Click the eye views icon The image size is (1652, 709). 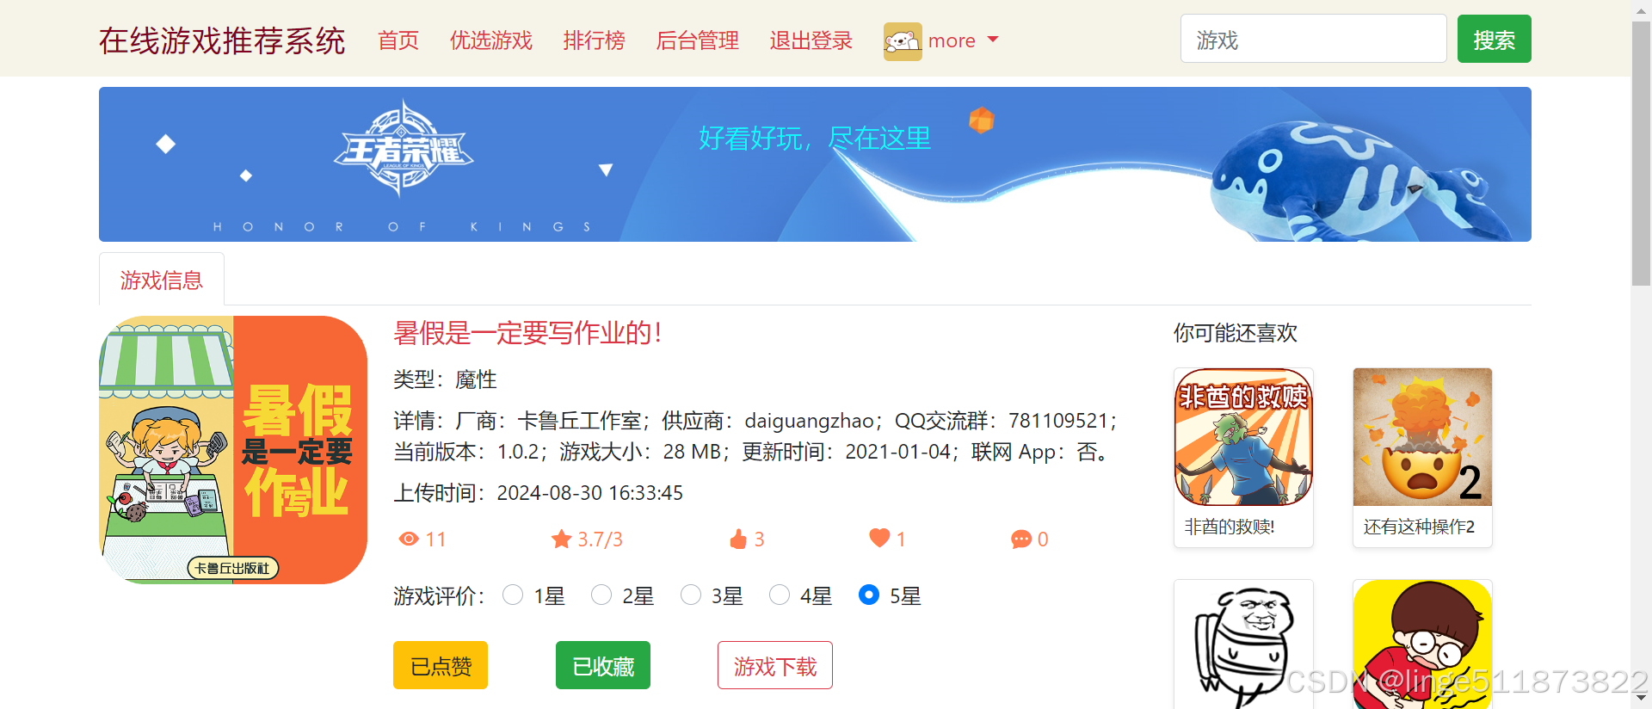[x=409, y=539]
